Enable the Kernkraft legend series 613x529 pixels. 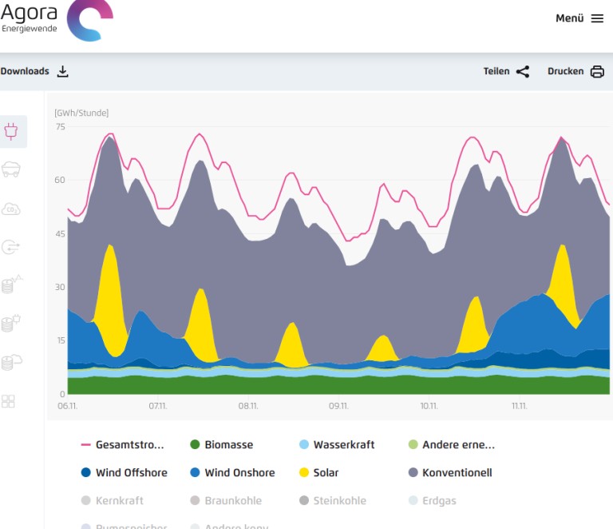click(x=112, y=501)
